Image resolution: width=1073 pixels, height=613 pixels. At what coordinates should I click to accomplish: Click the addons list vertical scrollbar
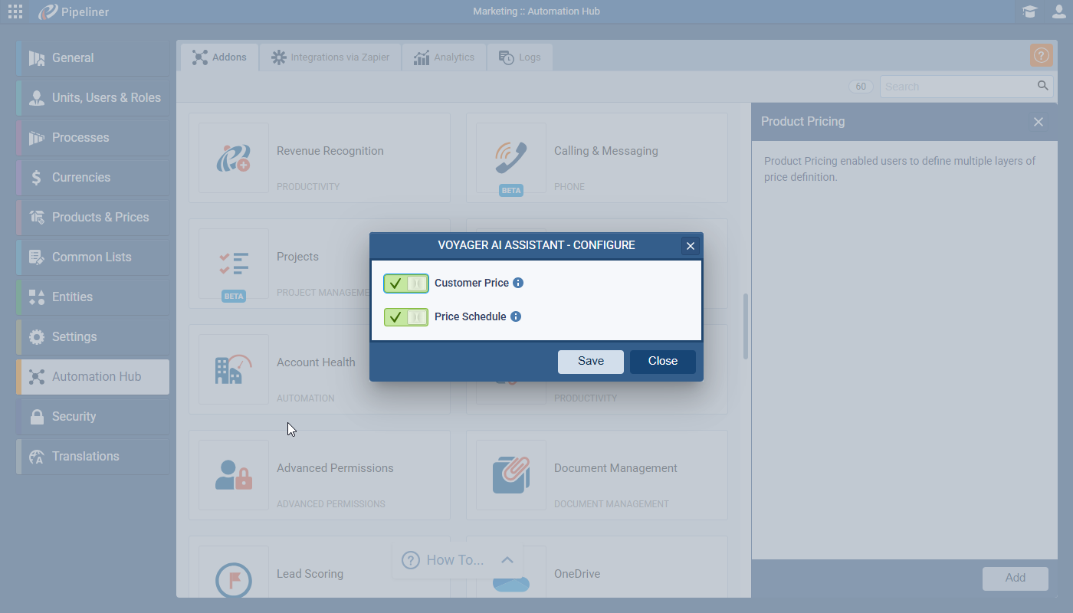pos(746,326)
